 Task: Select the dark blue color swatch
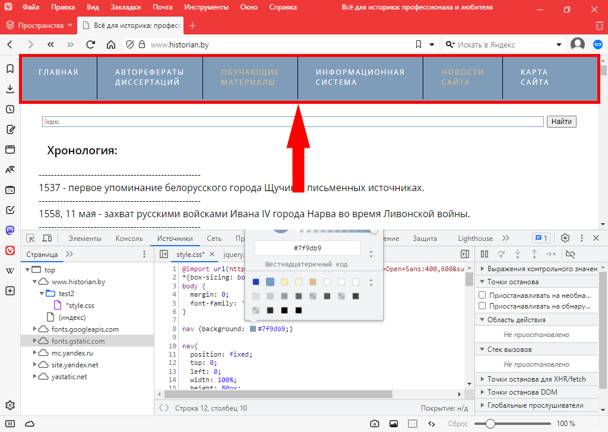256,282
